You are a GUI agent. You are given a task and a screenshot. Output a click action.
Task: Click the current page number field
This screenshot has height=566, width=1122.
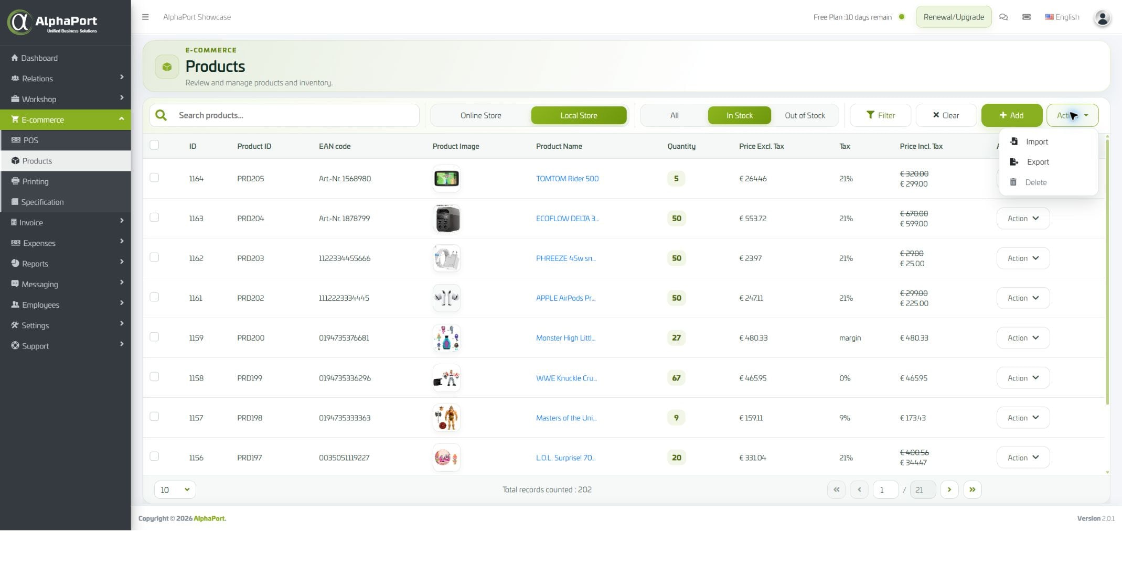click(885, 489)
